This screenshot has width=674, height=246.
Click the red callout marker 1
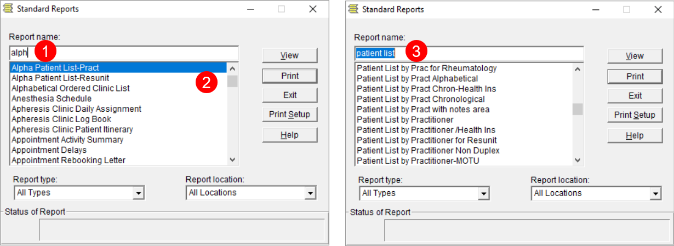coord(45,53)
